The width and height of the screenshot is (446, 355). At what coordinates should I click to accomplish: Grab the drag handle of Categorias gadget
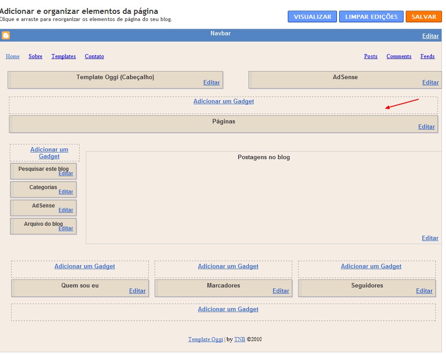12,190
